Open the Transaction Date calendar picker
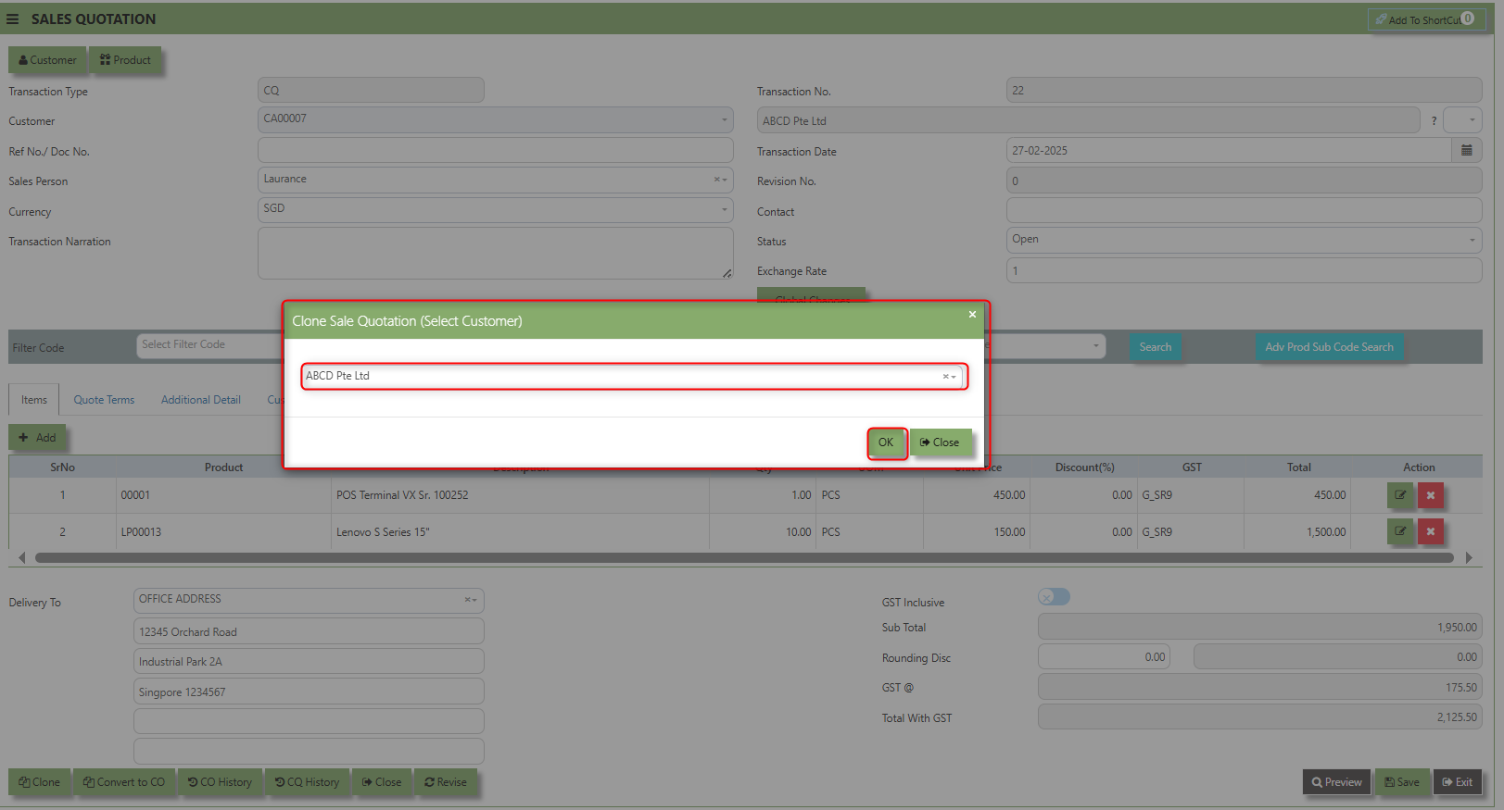This screenshot has height=810, width=1504. point(1466,150)
